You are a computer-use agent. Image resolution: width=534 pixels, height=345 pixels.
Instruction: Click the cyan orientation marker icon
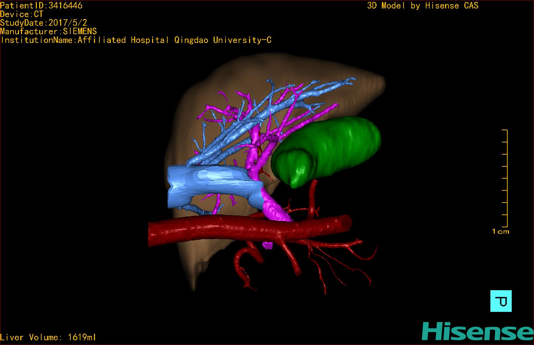[501, 301]
